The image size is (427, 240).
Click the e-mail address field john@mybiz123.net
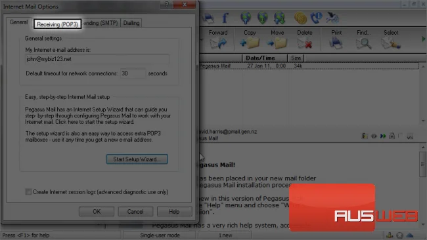[x=97, y=59]
